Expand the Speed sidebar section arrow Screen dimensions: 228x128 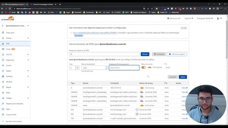tap(28, 71)
